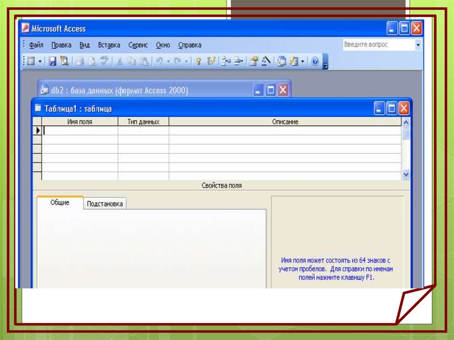The image size is (454, 340).
Task: Click the first row's description cell
Action: point(285,131)
